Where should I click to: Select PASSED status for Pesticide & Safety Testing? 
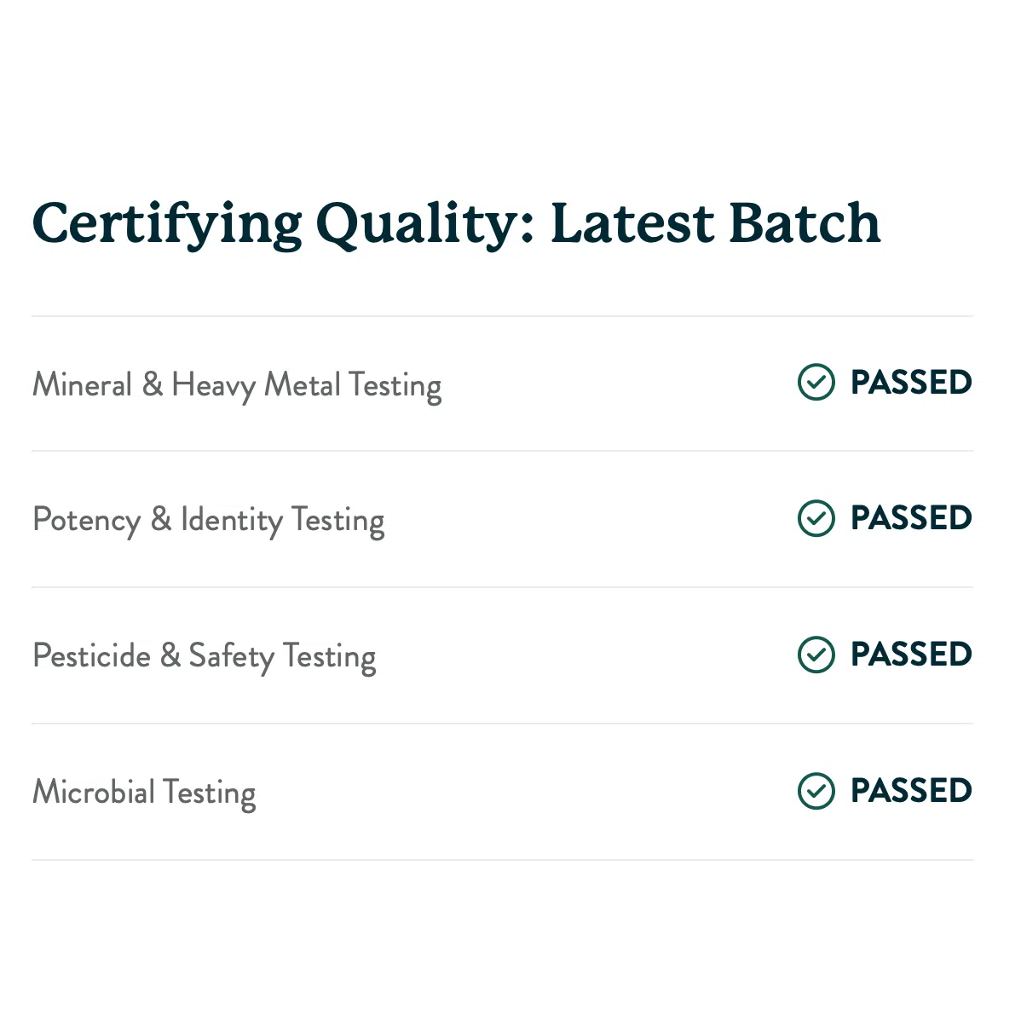click(911, 655)
